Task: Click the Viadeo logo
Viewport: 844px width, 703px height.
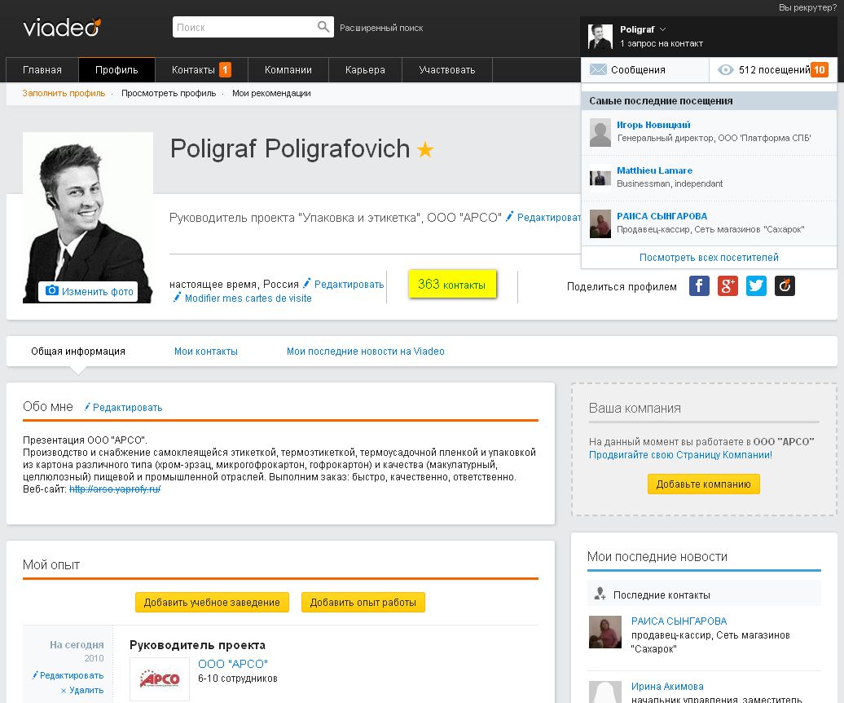Action: pyautogui.click(x=61, y=28)
